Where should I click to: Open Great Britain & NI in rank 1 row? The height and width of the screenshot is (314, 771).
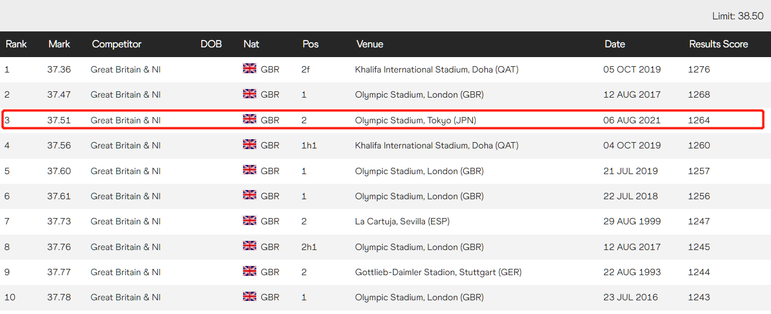125,70
